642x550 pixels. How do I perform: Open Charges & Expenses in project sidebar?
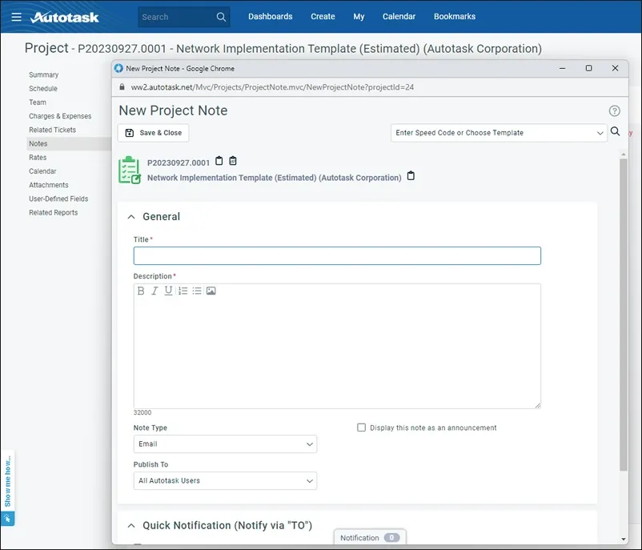(x=60, y=116)
